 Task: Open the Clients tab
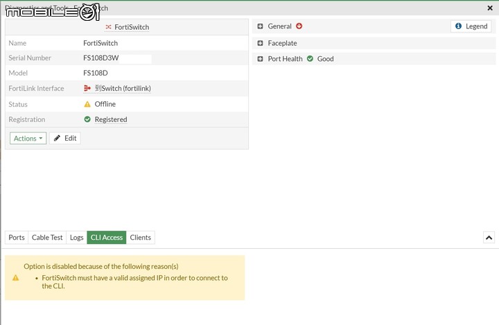[140, 238]
